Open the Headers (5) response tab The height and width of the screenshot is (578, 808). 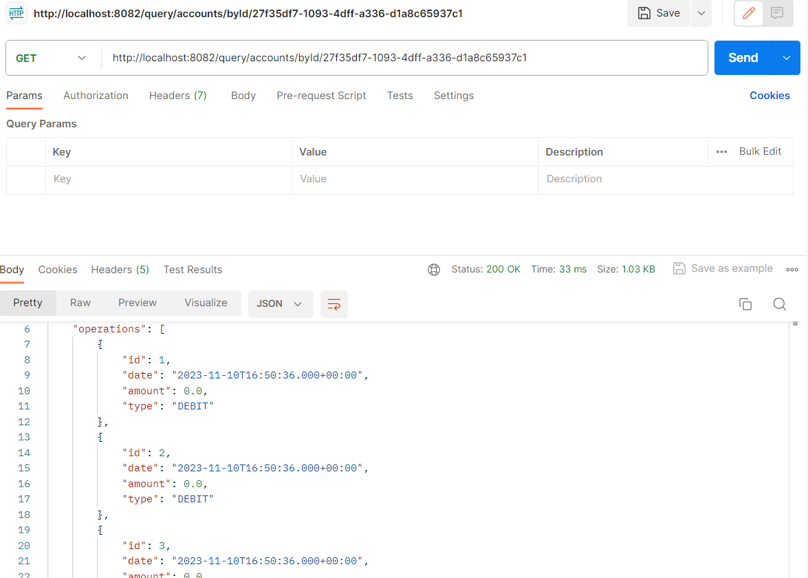(x=120, y=269)
